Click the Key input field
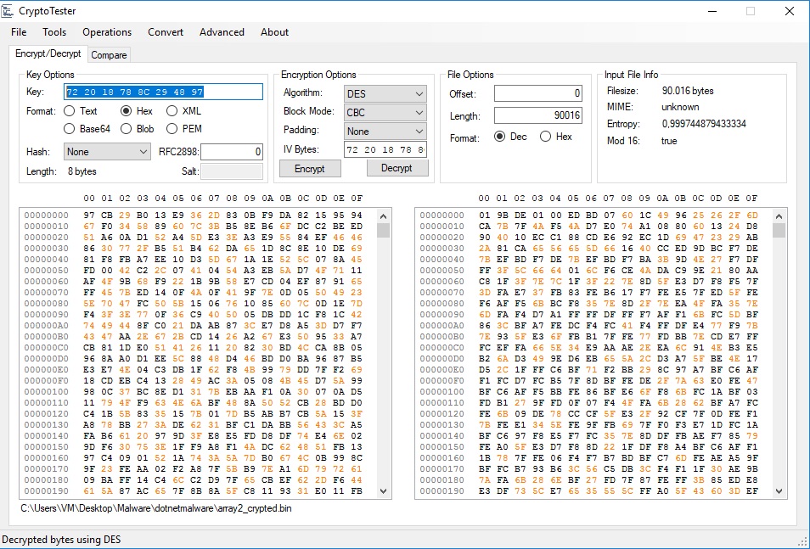Screen dimensions: 810x549 click(x=163, y=92)
